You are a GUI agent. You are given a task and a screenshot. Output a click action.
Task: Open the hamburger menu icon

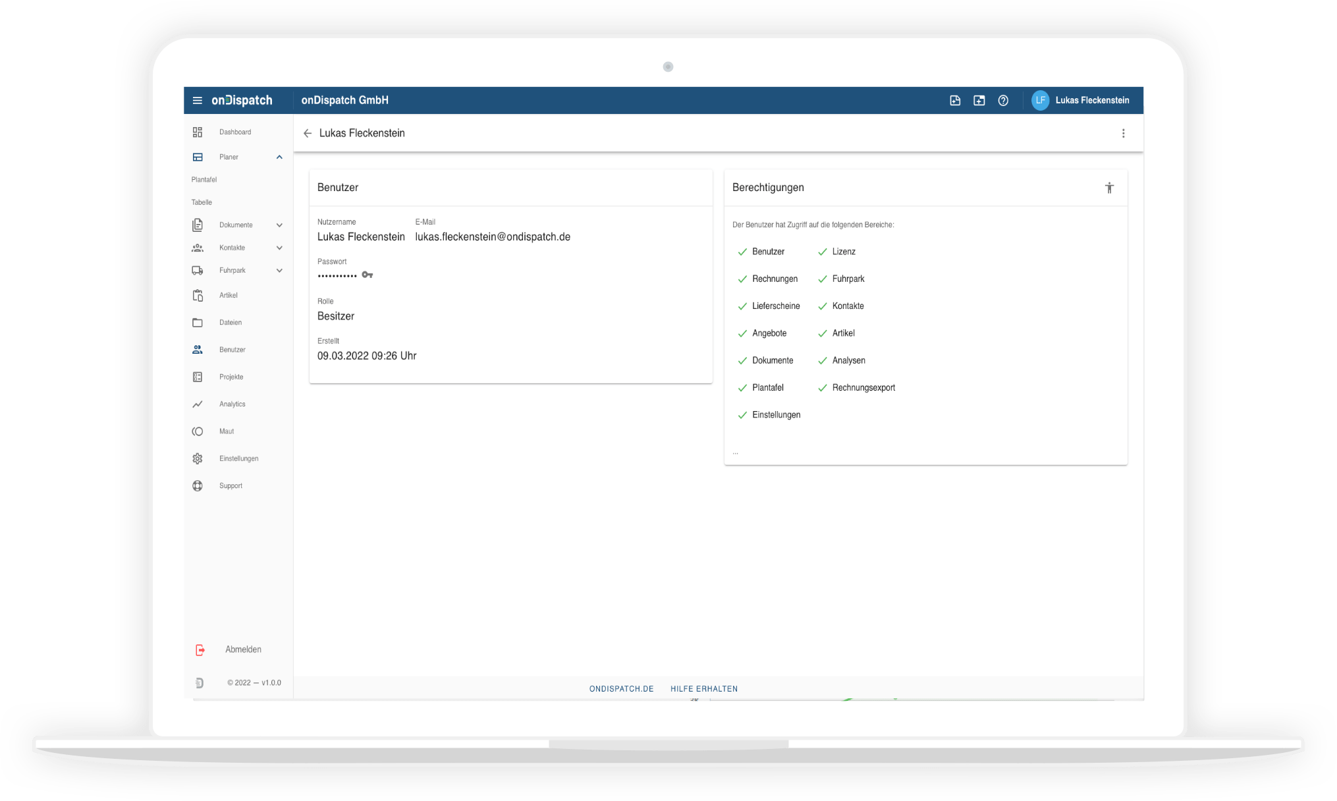197,100
